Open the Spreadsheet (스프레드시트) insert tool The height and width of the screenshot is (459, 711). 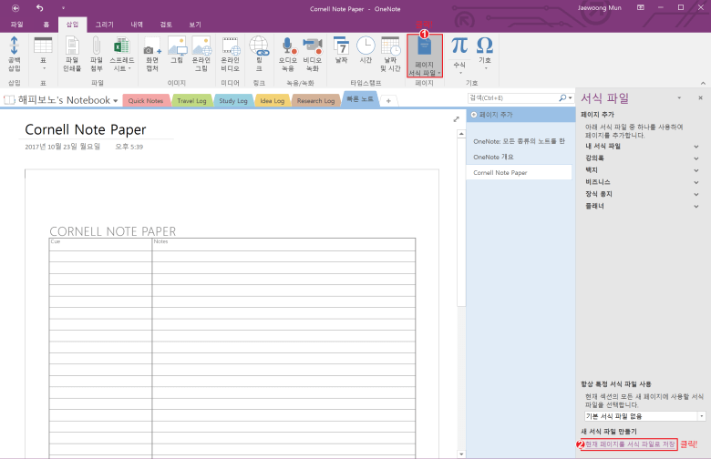122,54
